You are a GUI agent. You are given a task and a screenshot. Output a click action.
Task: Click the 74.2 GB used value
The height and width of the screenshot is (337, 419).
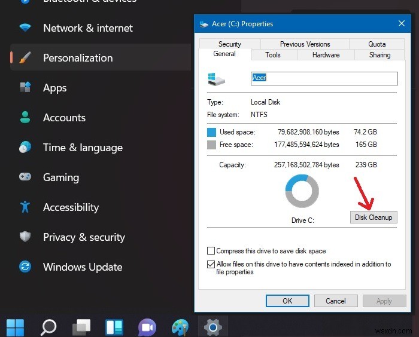(x=365, y=132)
